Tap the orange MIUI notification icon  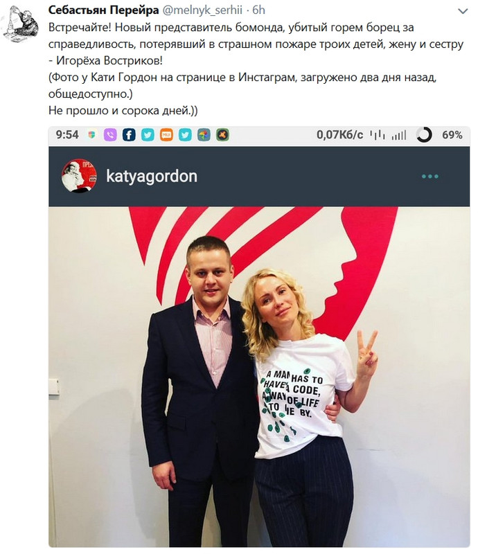tap(166, 134)
